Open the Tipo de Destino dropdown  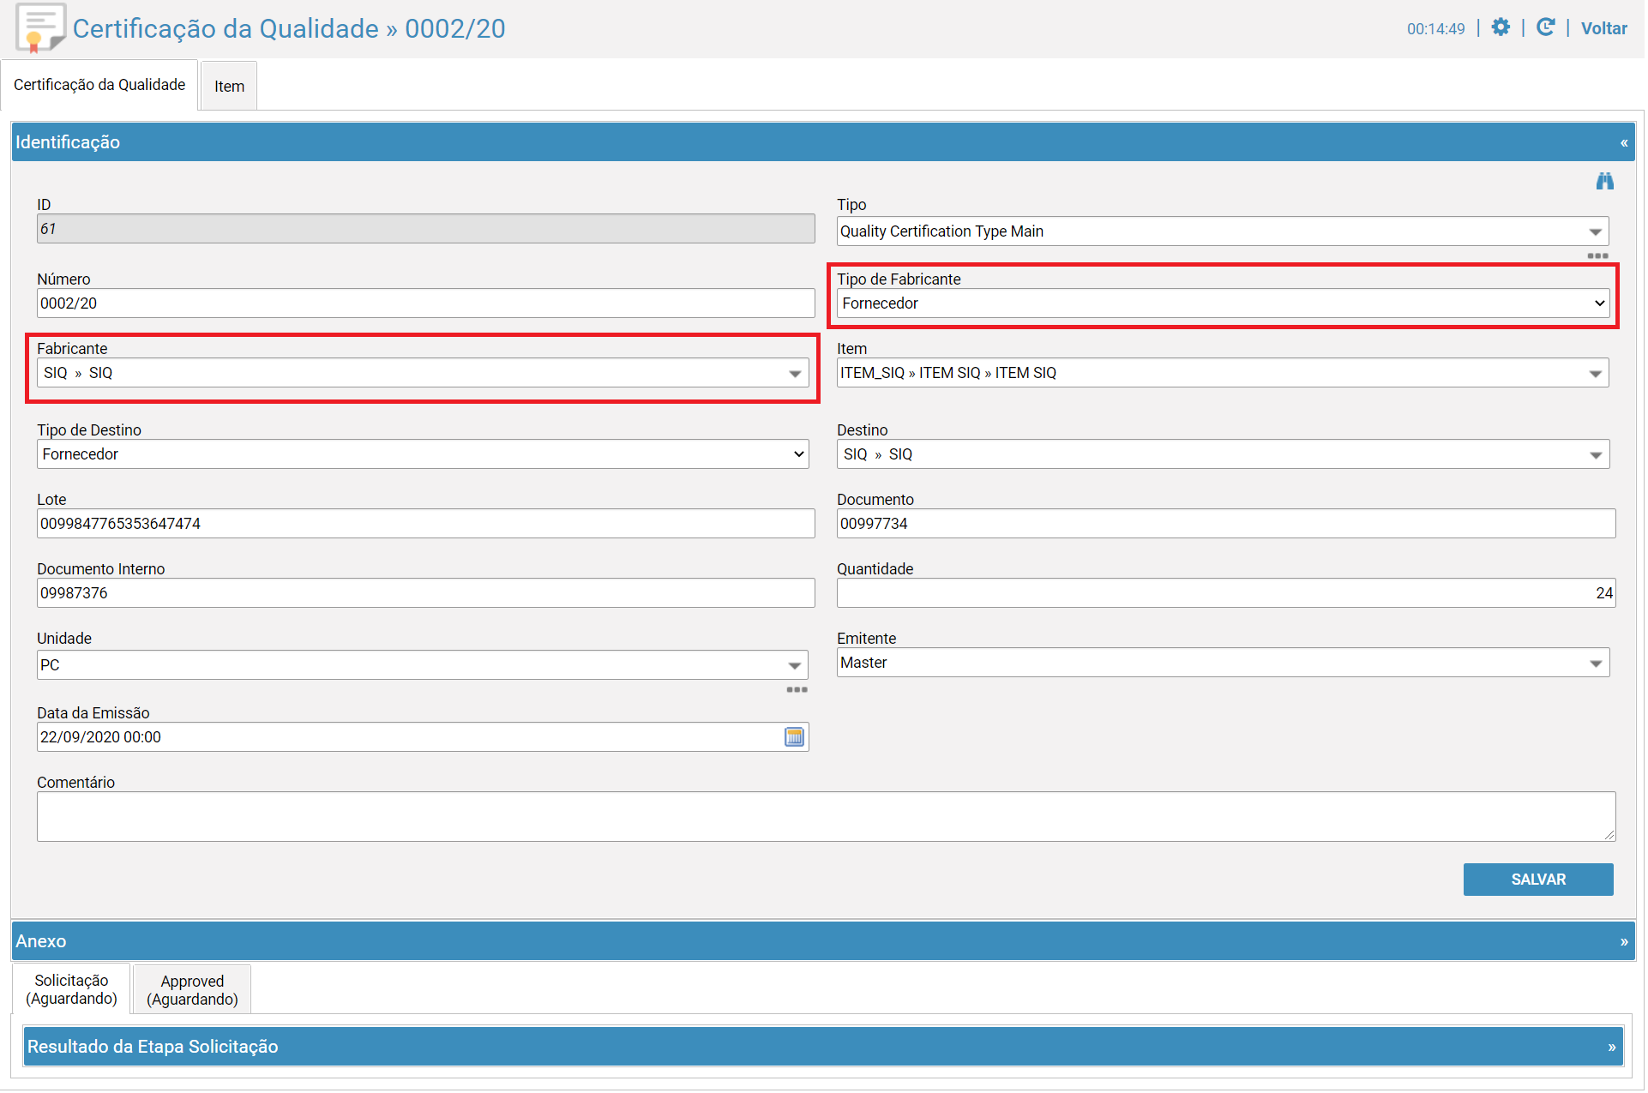point(422,454)
